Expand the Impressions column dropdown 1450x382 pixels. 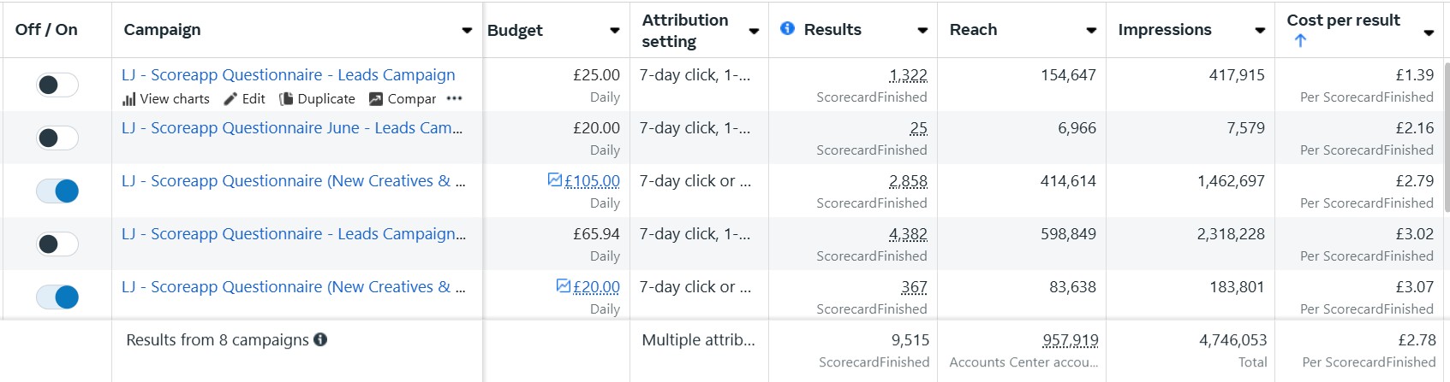point(1260,30)
